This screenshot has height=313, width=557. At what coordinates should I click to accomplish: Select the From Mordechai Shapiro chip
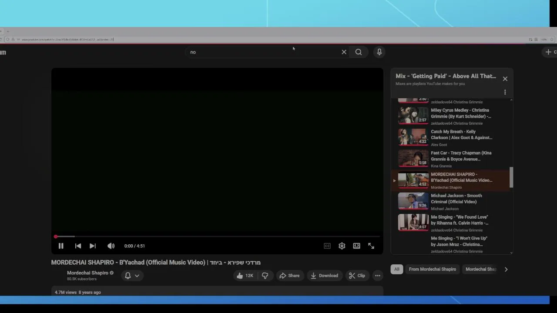(x=433, y=269)
